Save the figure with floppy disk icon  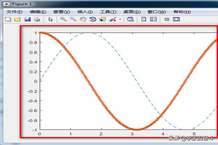(27, 19)
